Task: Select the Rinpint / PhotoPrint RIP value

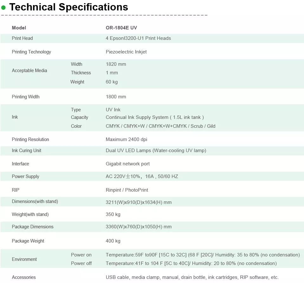Action: coord(127,190)
